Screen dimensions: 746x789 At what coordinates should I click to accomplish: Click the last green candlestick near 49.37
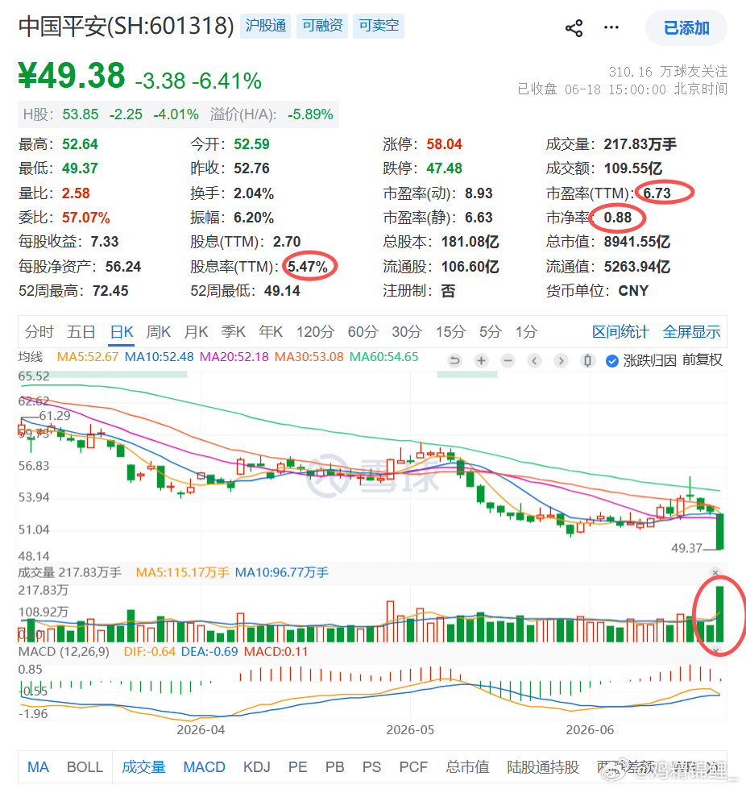720,531
